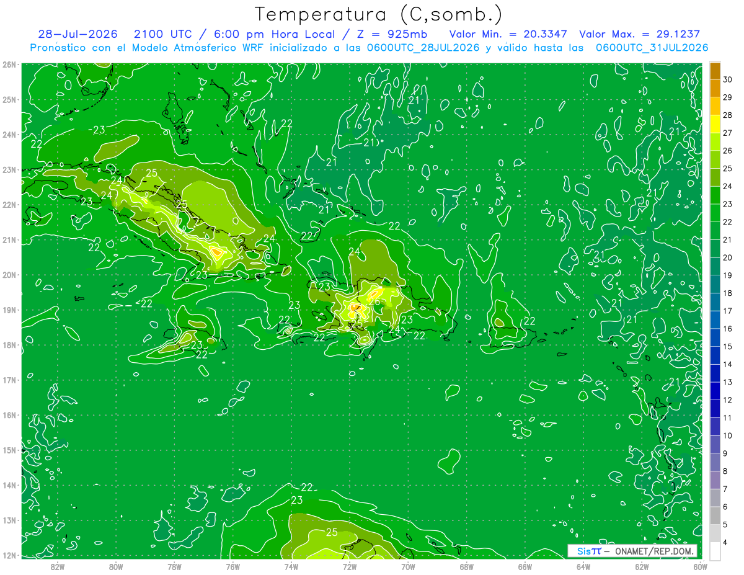Select the date text '28-Jul-2026'
The height and width of the screenshot is (575, 744).
click(77, 34)
